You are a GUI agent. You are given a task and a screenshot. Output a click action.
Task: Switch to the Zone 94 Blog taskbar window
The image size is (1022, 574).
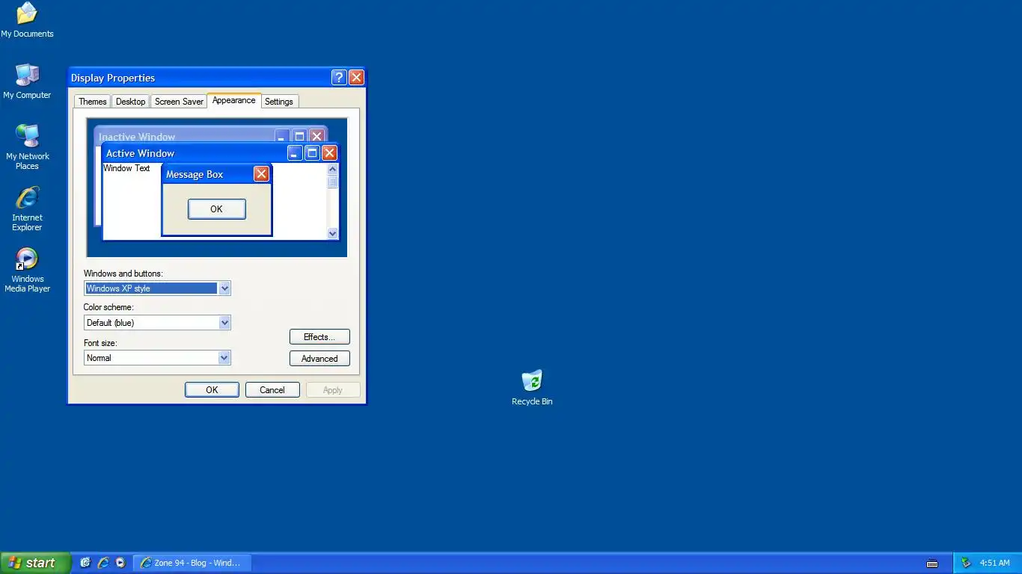(x=192, y=563)
